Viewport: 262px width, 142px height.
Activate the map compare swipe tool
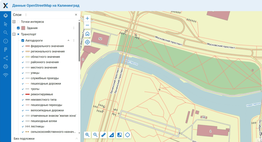click(119, 135)
